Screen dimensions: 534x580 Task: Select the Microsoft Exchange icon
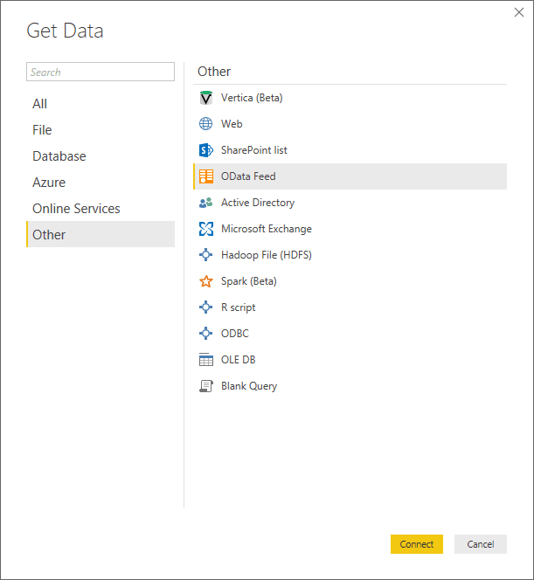pyautogui.click(x=205, y=229)
